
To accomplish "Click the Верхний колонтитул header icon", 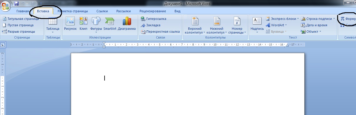I will tap(195, 21).
